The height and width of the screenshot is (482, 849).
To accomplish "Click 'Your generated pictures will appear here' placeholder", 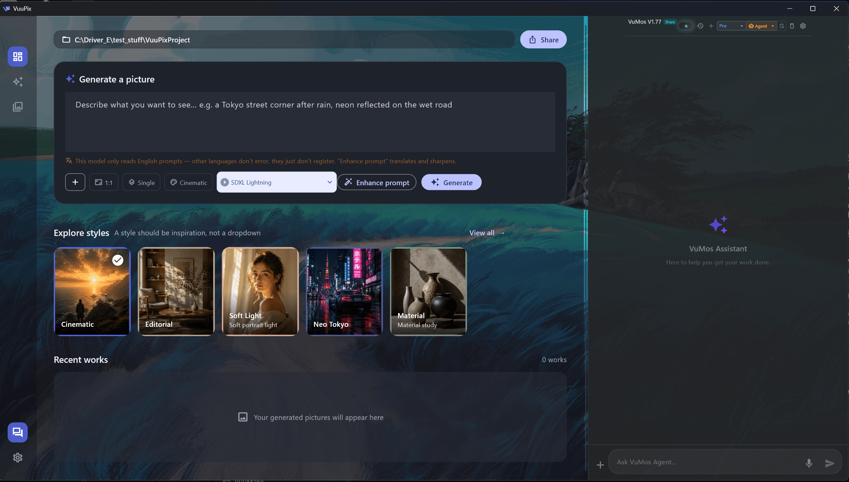I will point(319,417).
